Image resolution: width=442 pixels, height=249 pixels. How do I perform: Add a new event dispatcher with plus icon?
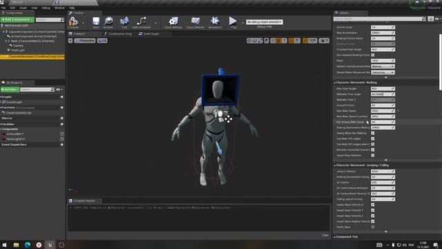(61, 145)
